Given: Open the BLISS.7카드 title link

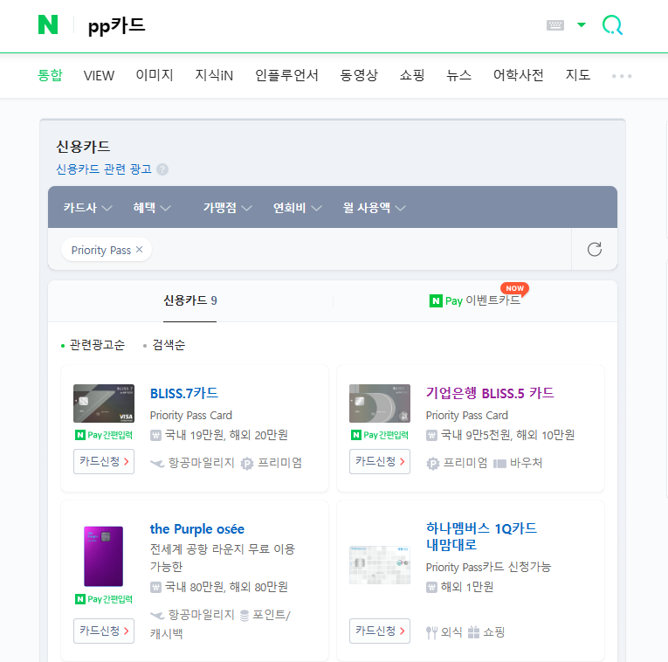Looking at the screenshot, I should tap(184, 393).
